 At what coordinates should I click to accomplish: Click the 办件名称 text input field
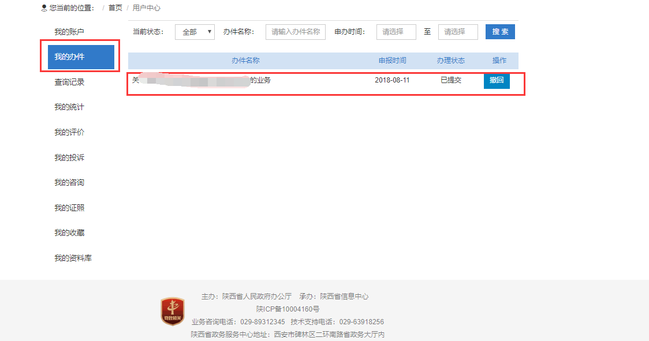(x=296, y=32)
